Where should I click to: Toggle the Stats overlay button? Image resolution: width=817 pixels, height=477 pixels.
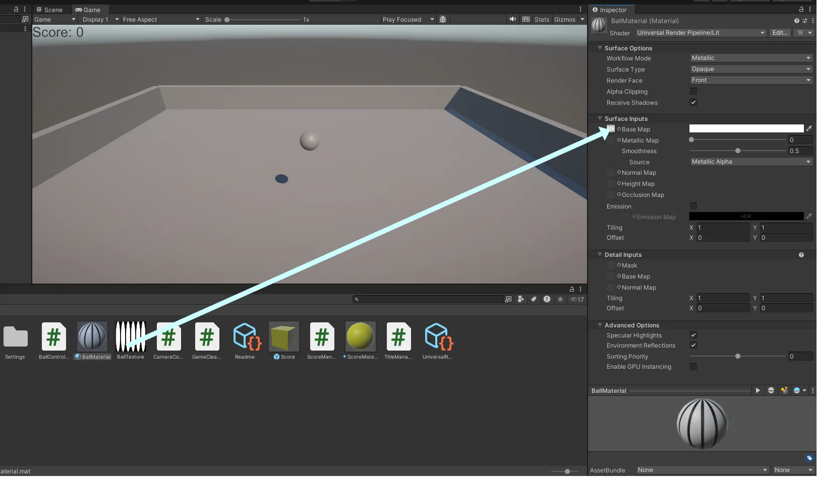point(542,19)
